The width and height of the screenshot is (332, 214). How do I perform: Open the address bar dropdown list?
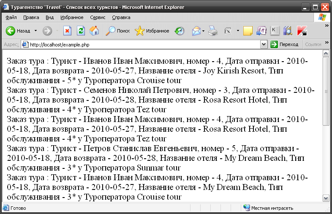264,44
